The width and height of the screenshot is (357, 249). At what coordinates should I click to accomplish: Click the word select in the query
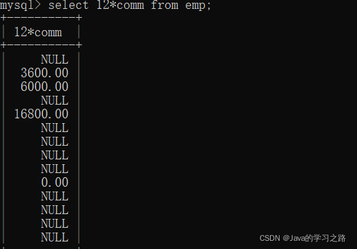coord(69,5)
